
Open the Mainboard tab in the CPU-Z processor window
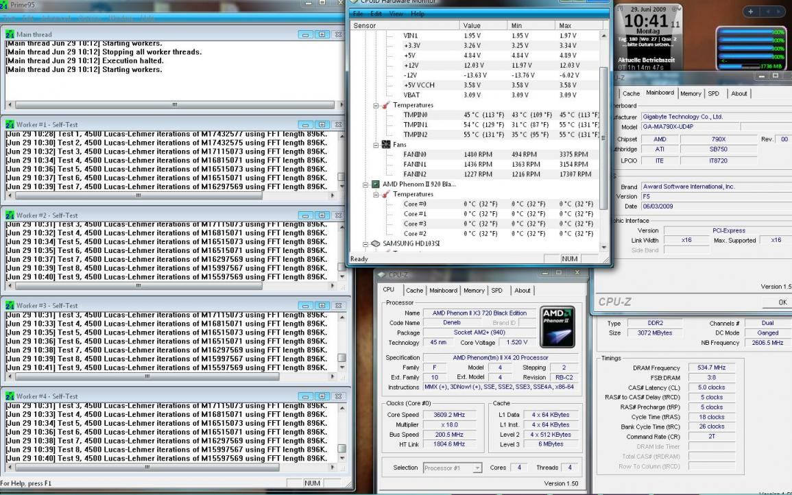point(443,291)
